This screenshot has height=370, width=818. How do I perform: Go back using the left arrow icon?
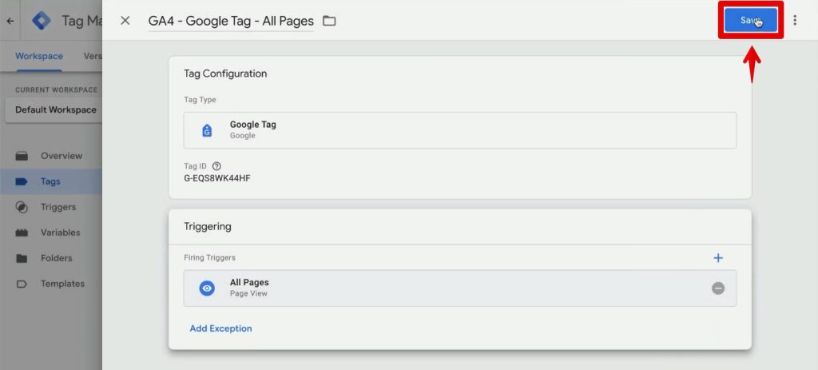coord(10,22)
